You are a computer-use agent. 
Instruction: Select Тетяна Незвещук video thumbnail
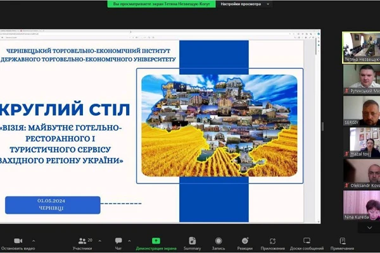coord(361,47)
